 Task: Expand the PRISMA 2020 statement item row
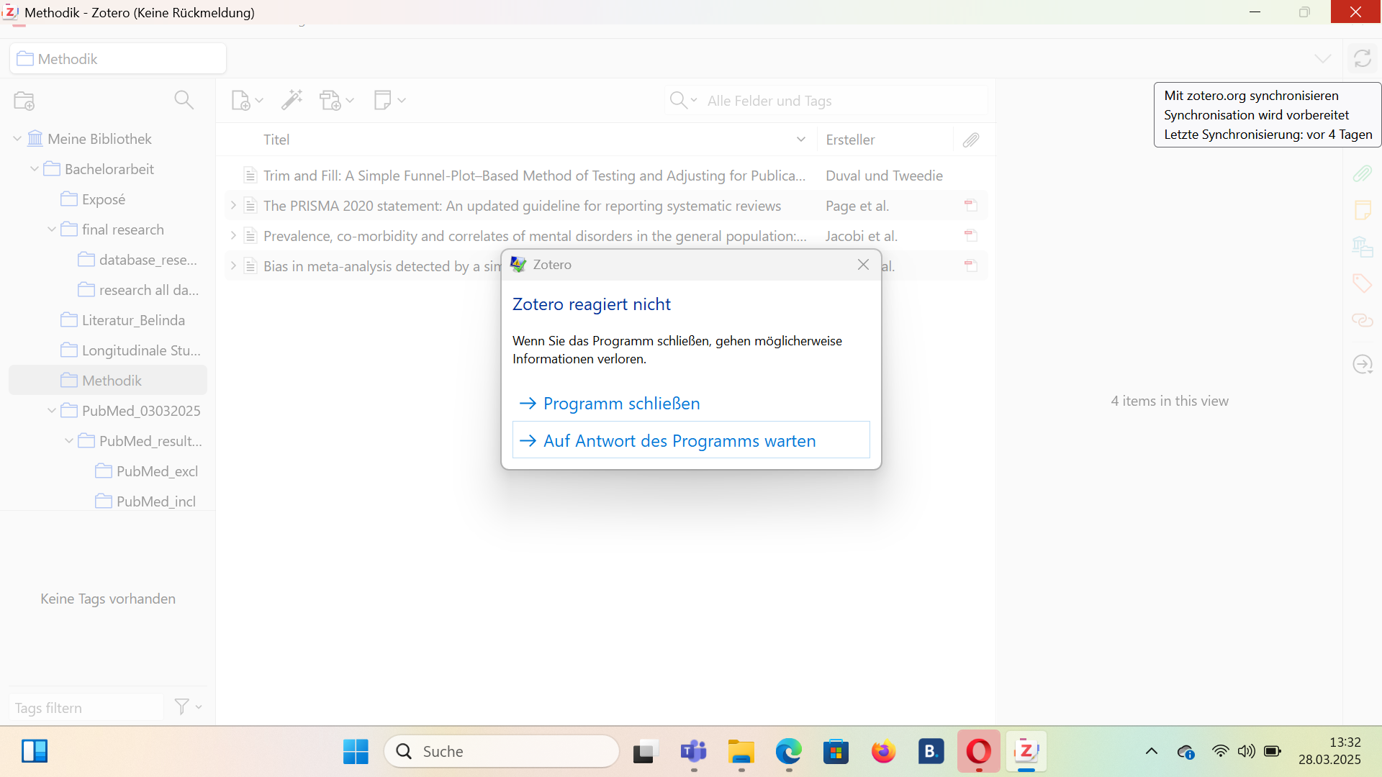[x=233, y=206]
